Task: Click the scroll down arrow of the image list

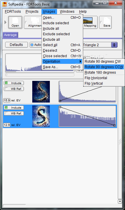Action: click(120, 201)
